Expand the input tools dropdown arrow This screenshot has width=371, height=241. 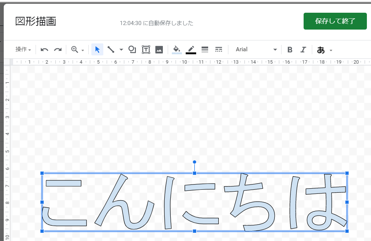(331, 51)
